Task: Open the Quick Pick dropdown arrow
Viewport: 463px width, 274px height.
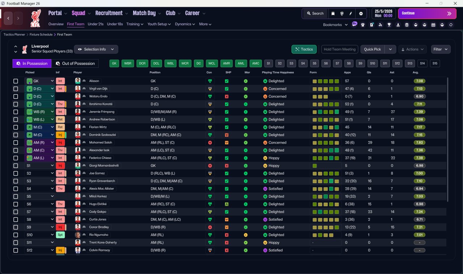Action: pos(390,49)
